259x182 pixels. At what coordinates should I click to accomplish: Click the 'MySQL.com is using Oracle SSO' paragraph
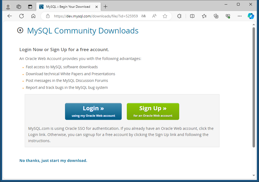click(121, 135)
